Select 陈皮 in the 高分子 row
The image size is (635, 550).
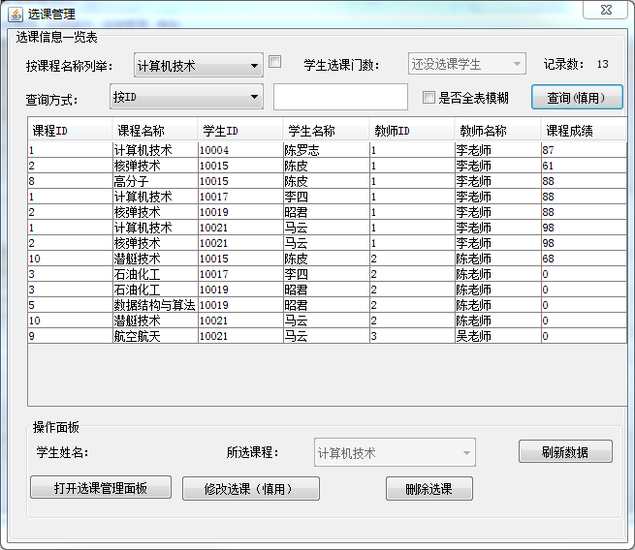[326, 181]
